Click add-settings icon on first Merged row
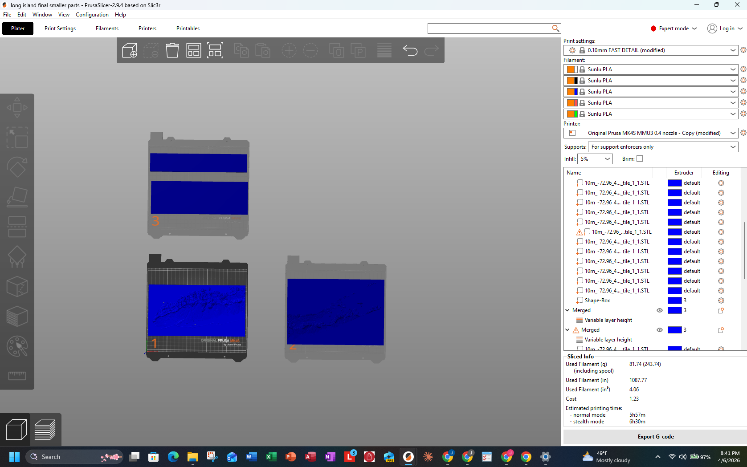Image resolution: width=747 pixels, height=467 pixels. [721, 310]
